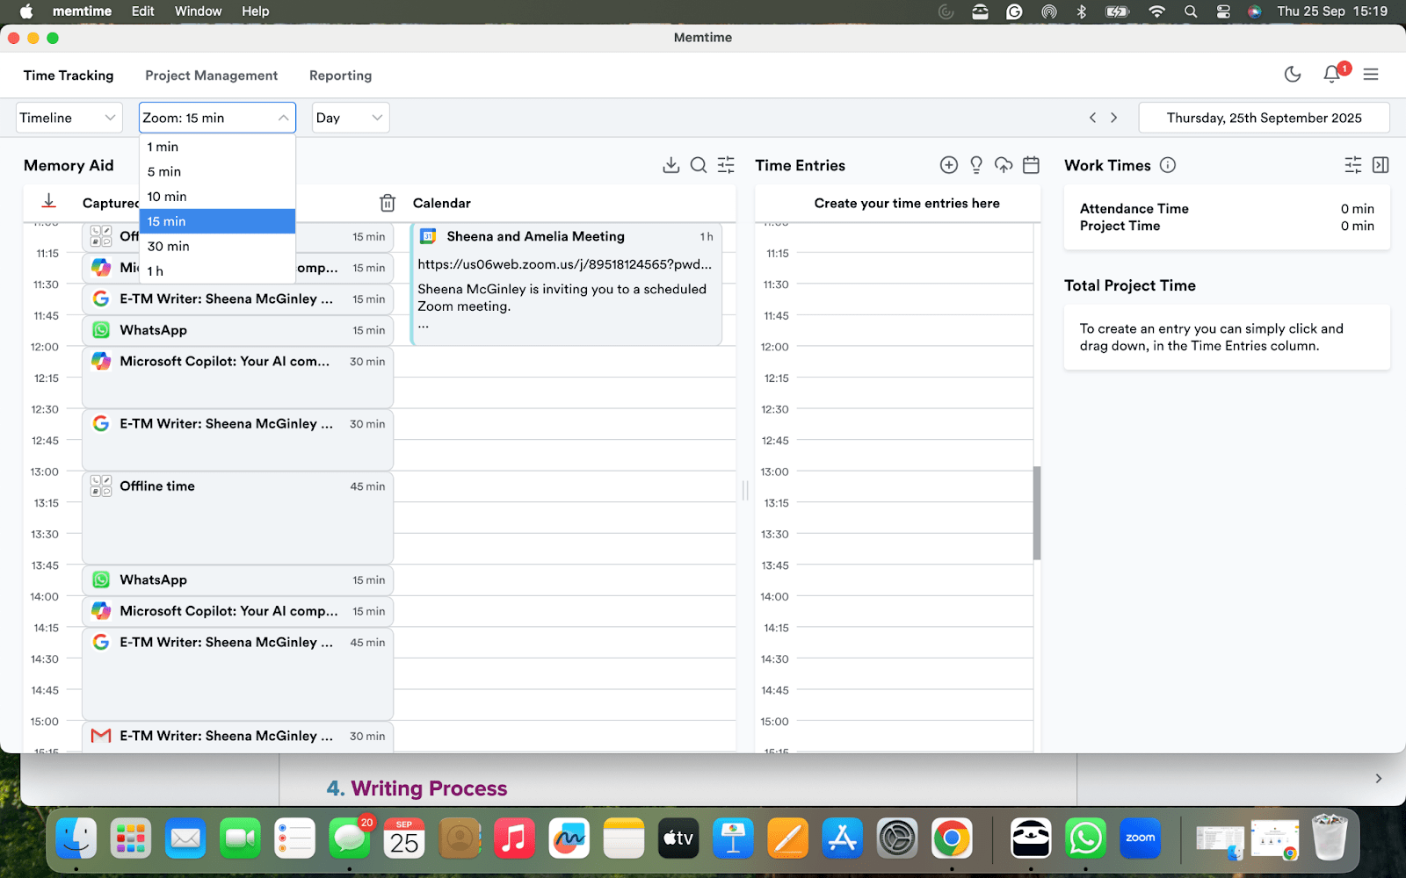Switch to Reporting tab
Viewport: 1406px width, 878px height.
click(x=340, y=76)
